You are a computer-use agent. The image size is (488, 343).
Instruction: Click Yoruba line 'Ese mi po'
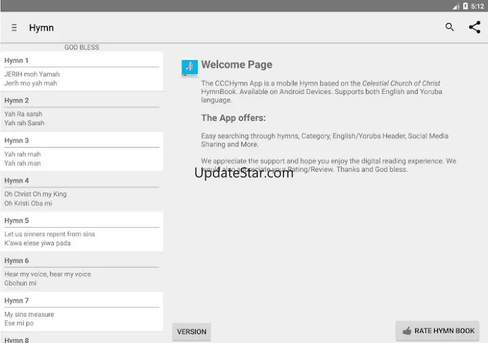(x=19, y=323)
